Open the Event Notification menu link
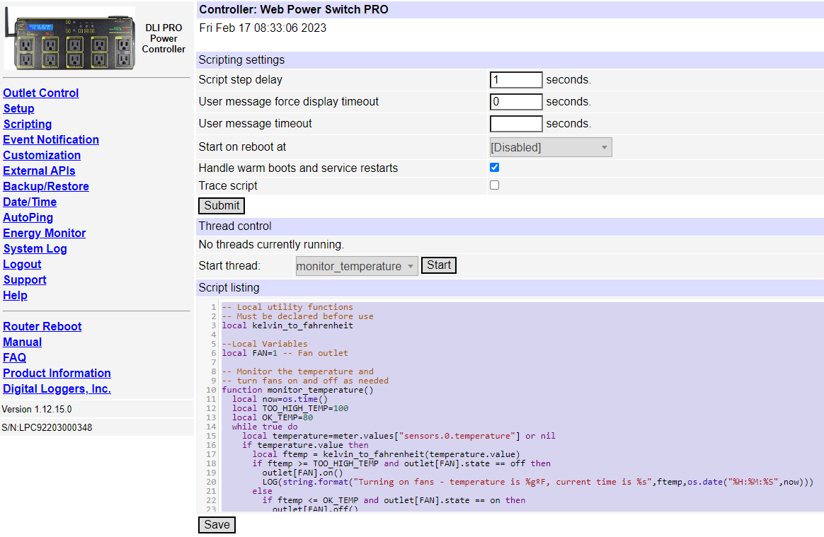The width and height of the screenshot is (824, 537). [x=51, y=139]
